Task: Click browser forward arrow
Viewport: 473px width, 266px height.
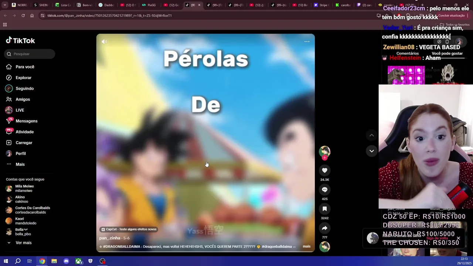Action: 14,16
